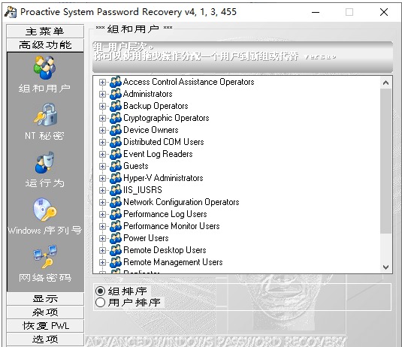Open the 运行为 sidebar icon
The height and width of the screenshot is (347, 402).
[45, 162]
